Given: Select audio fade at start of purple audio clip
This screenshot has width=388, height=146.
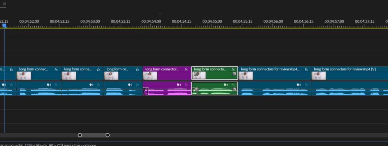Looking at the screenshot, I should point(145,91).
